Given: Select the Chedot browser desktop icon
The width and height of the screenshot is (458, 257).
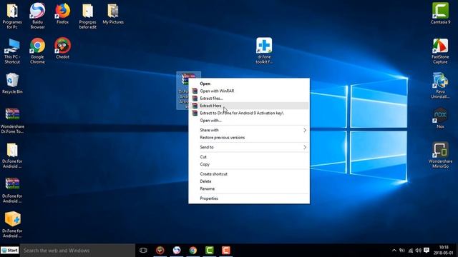Looking at the screenshot, I should click(62, 46).
